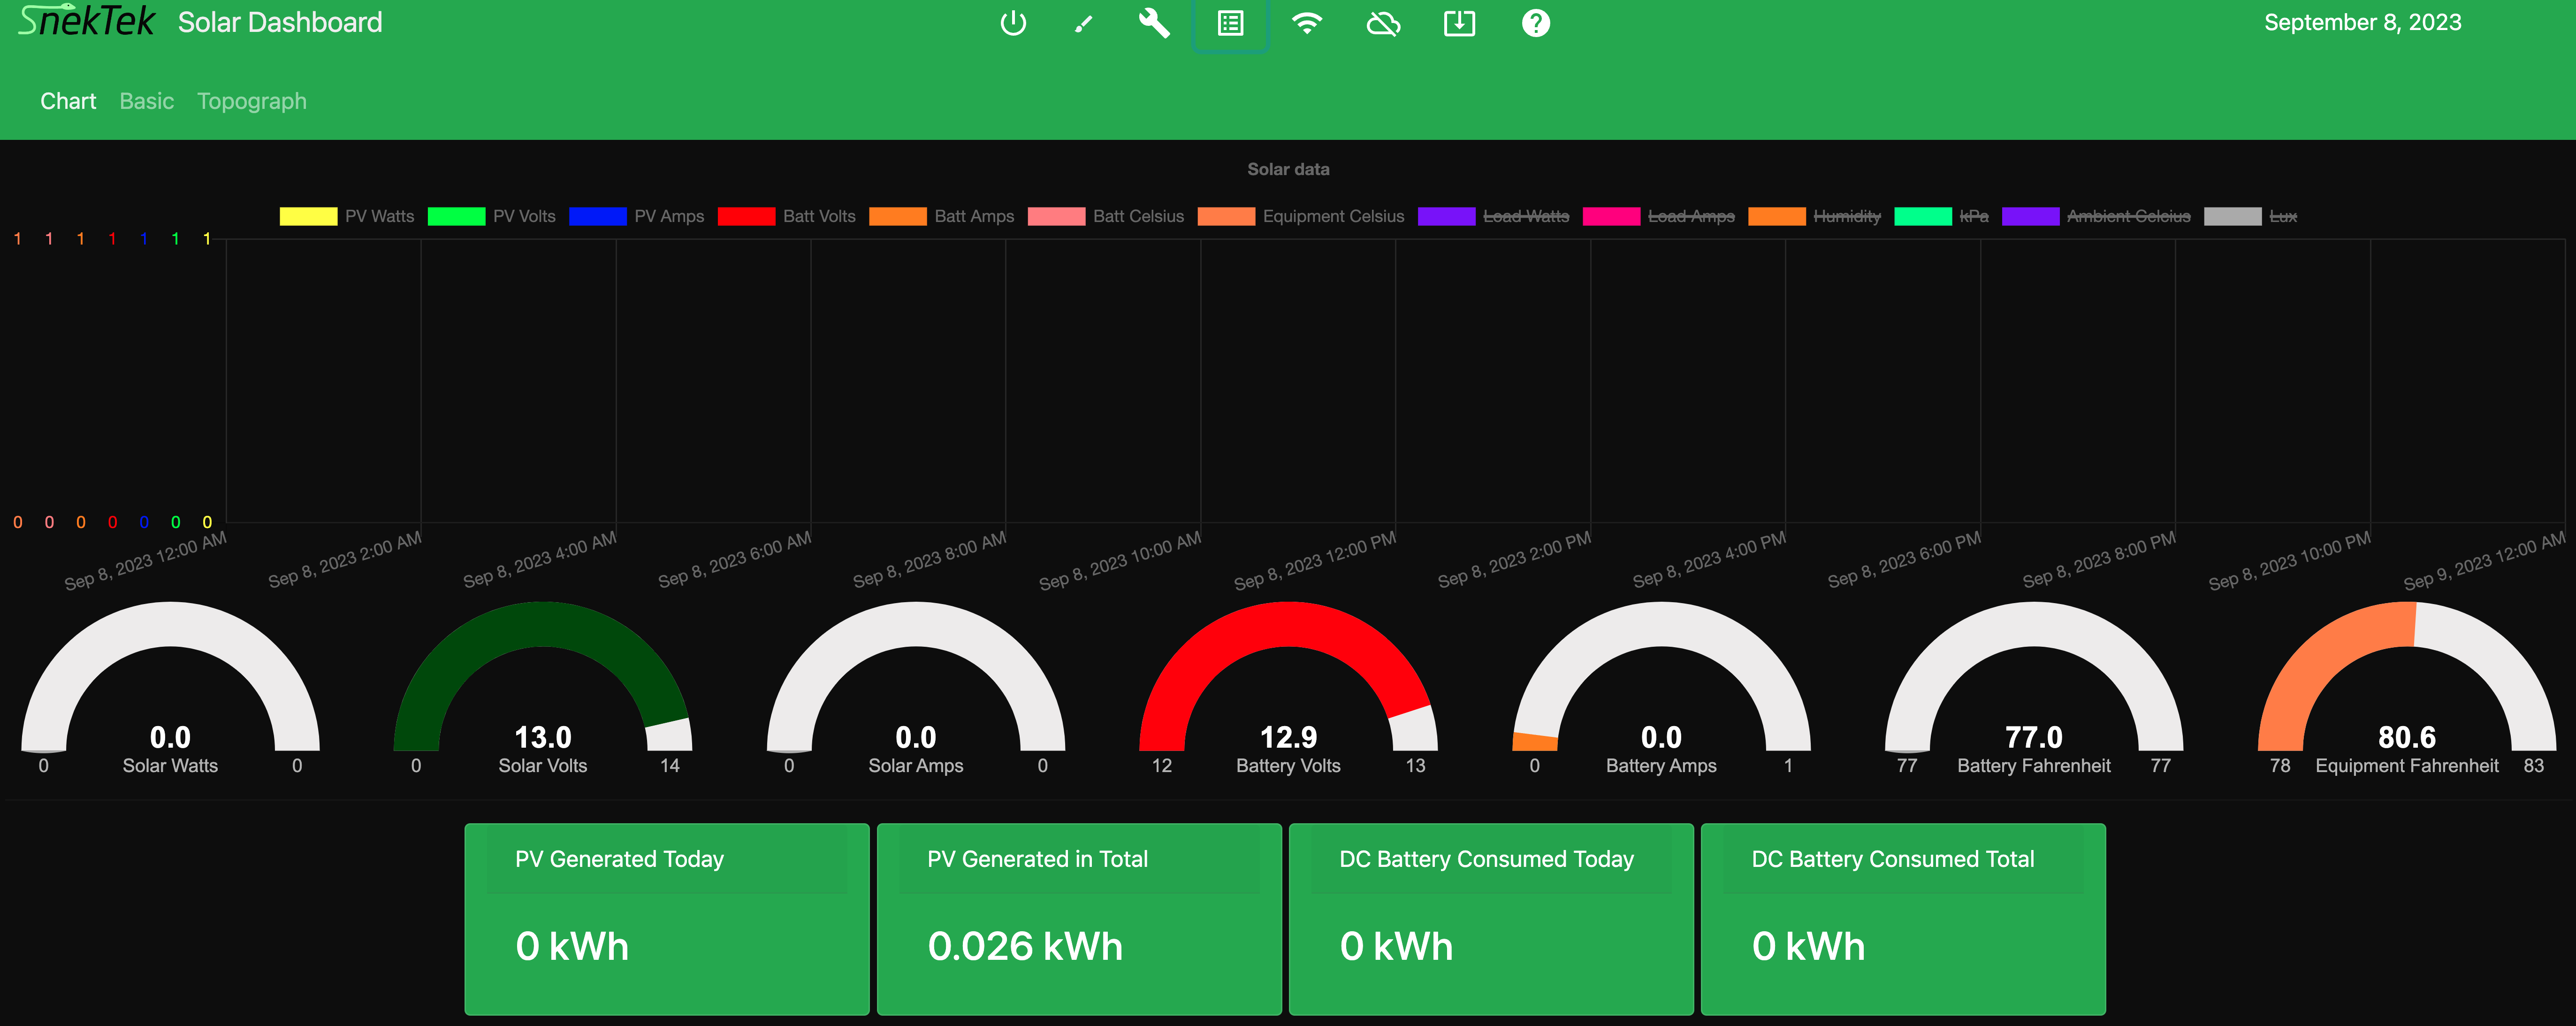Image resolution: width=2576 pixels, height=1026 pixels.
Task: Select the Chart tab
Action: 68,101
